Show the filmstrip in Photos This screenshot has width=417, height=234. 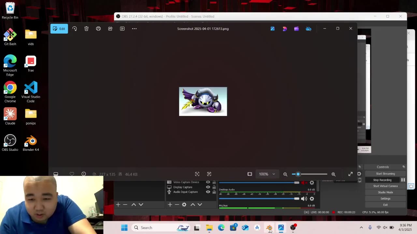[x=56, y=174]
